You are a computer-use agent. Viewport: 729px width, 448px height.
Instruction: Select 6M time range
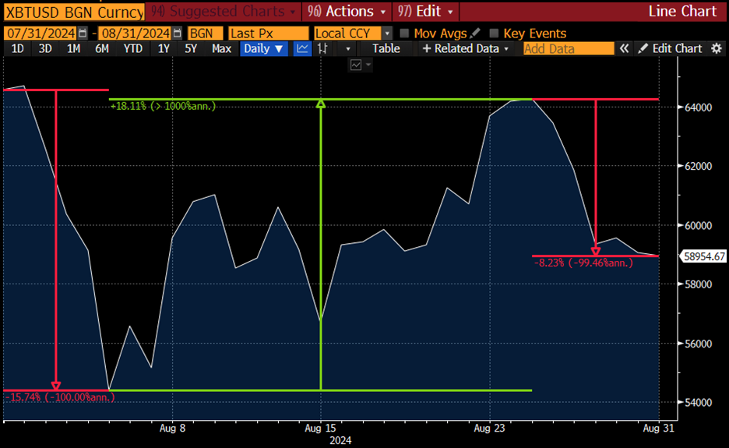coord(102,49)
